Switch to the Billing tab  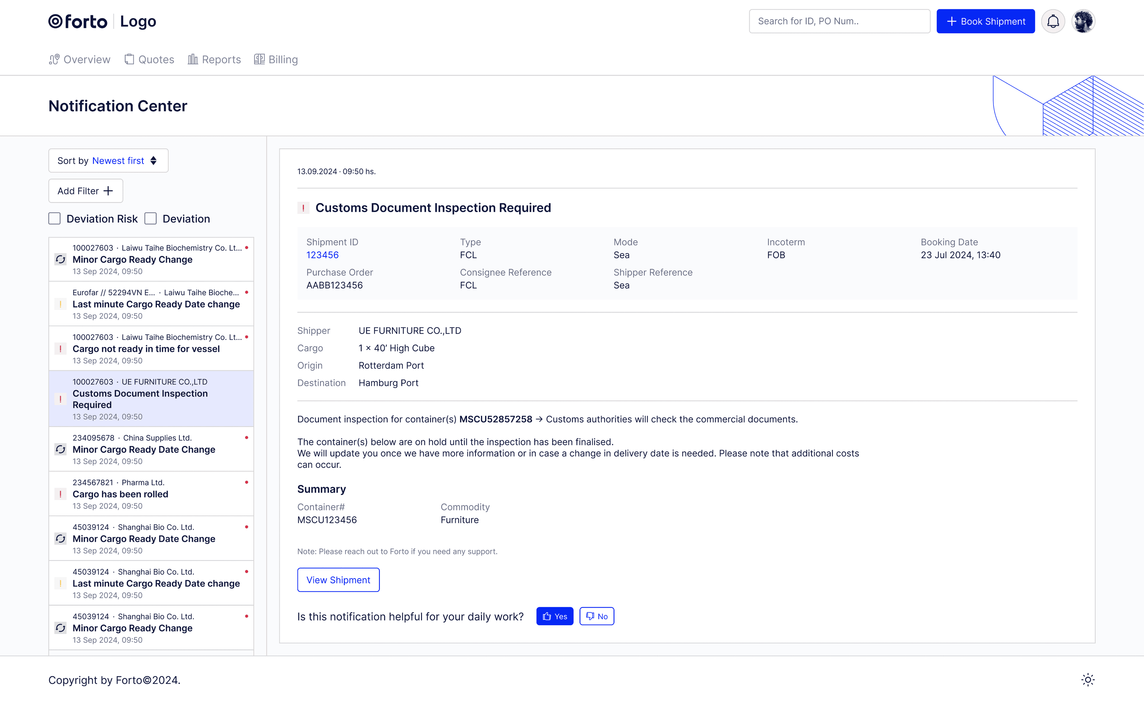[276, 60]
